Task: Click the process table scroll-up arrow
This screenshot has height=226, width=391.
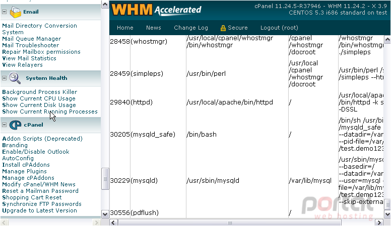Action: coord(387,39)
